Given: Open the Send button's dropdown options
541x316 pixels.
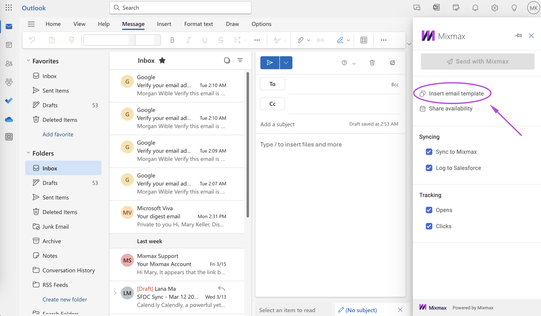Looking at the screenshot, I should pyautogui.click(x=285, y=63).
